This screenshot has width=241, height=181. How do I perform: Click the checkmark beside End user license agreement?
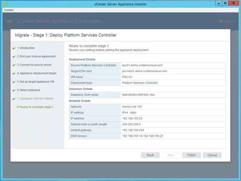click(14, 57)
